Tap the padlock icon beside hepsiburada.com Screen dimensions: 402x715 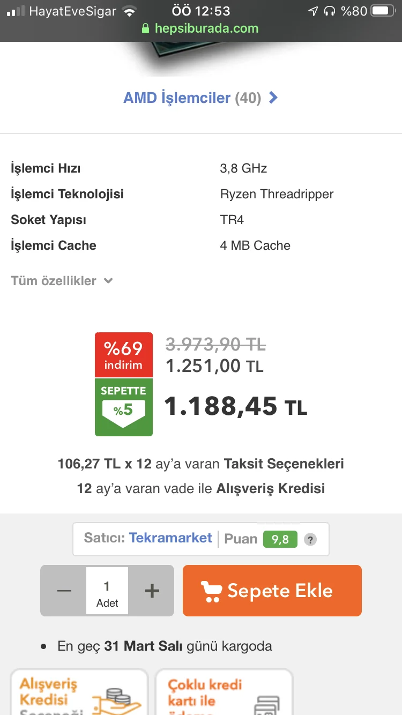click(x=144, y=28)
